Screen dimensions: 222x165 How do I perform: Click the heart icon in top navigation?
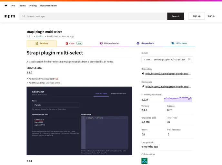(x=6, y=6)
